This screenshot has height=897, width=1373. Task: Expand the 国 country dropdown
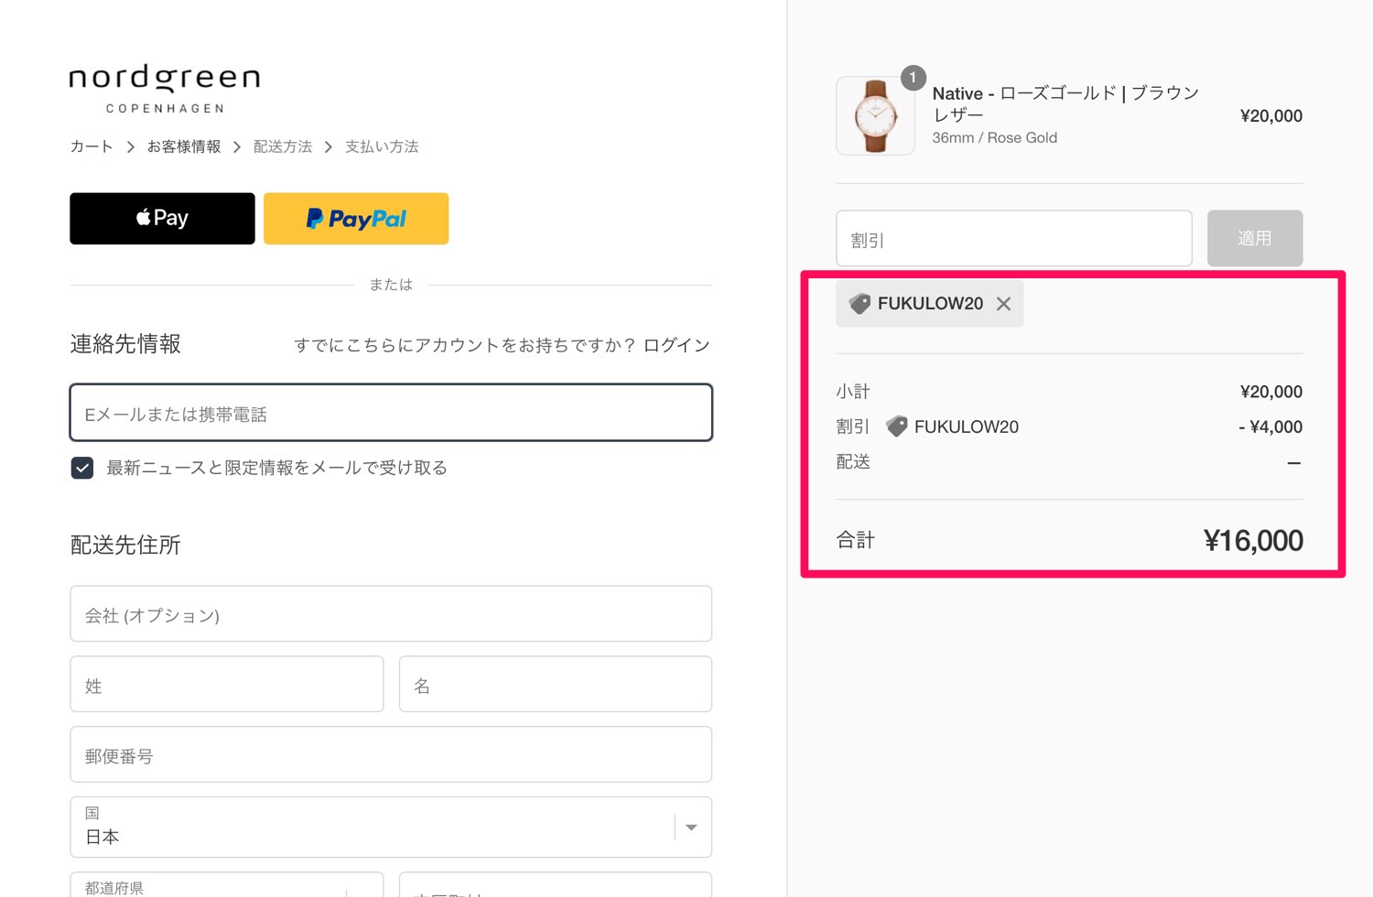point(391,827)
